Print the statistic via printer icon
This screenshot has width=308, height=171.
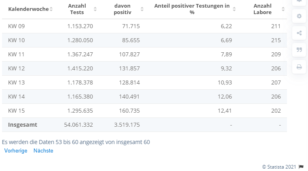(299, 67)
